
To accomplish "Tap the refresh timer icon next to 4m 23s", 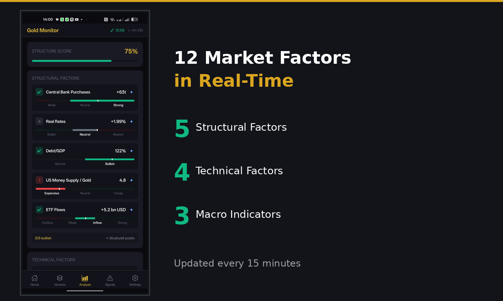I will pyautogui.click(x=129, y=30).
